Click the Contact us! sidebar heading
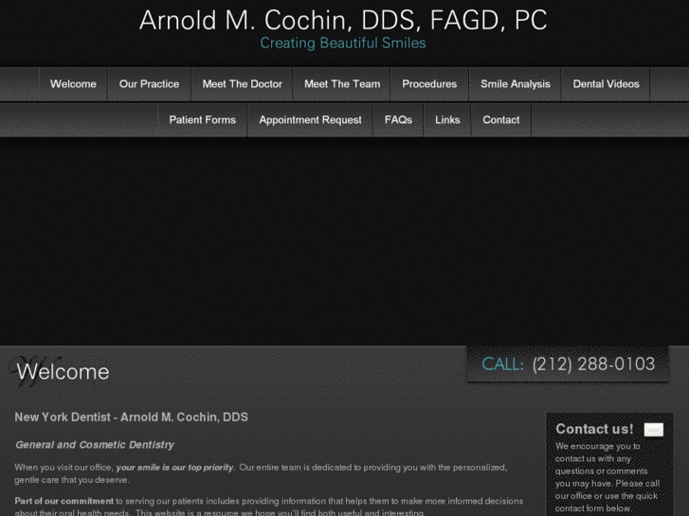689x516 pixels. (x=594, y=429)
